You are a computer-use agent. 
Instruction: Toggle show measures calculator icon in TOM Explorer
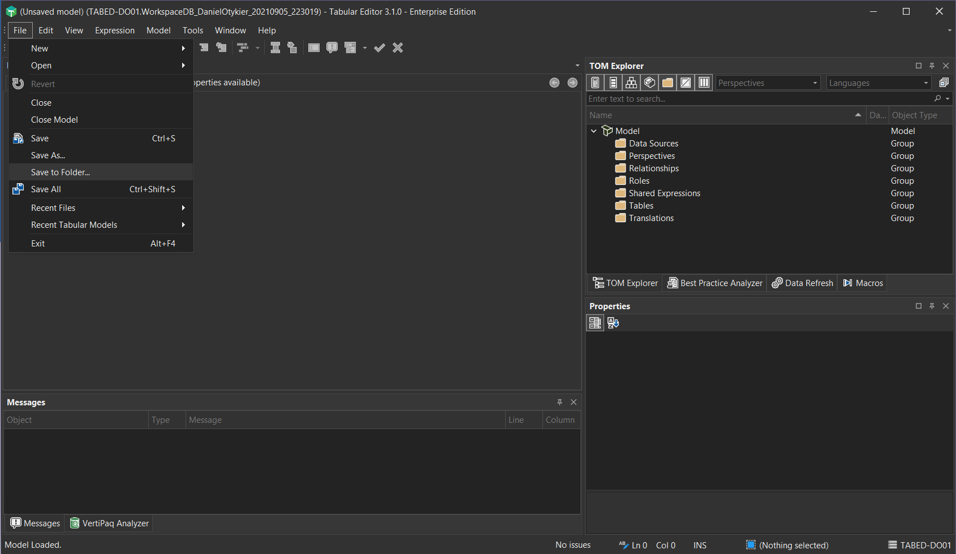595,83
